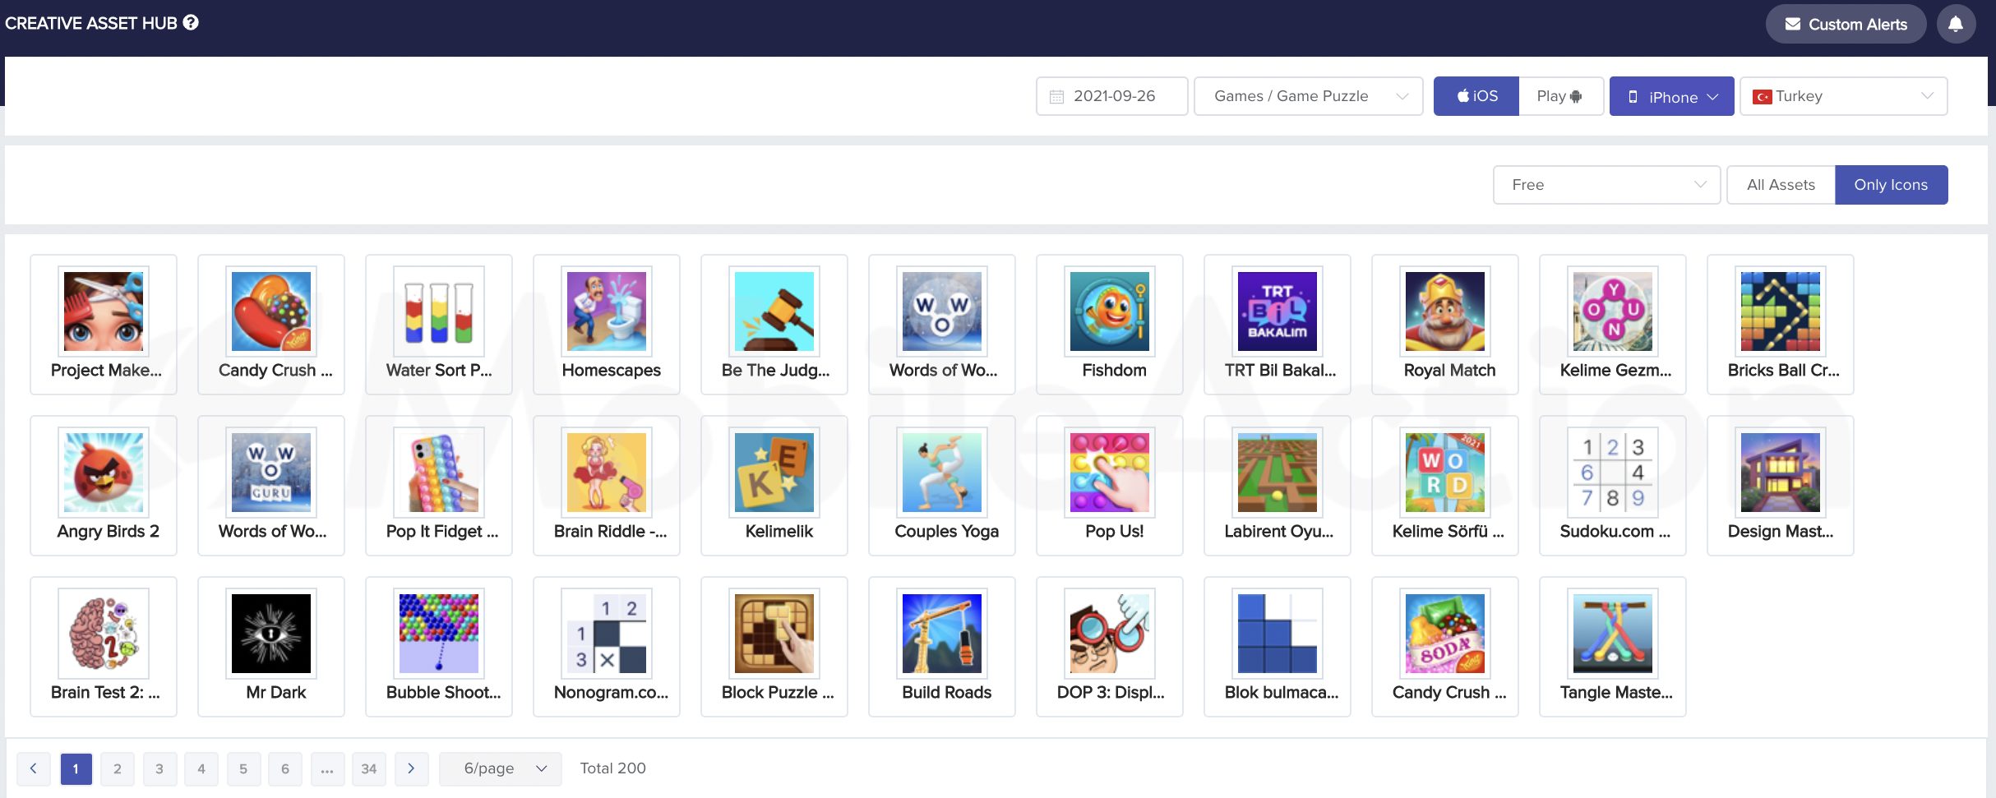Open the Project Makeover app icon
This screenshot has width=1996, height=798.
click(x=104, y=311)
